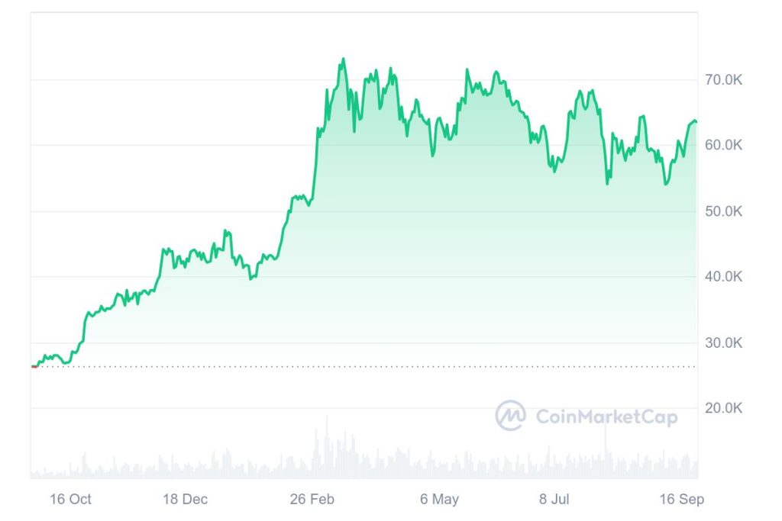Click the 30.0K price axis label
The image size is (782, 521).
tap(724, 343)
